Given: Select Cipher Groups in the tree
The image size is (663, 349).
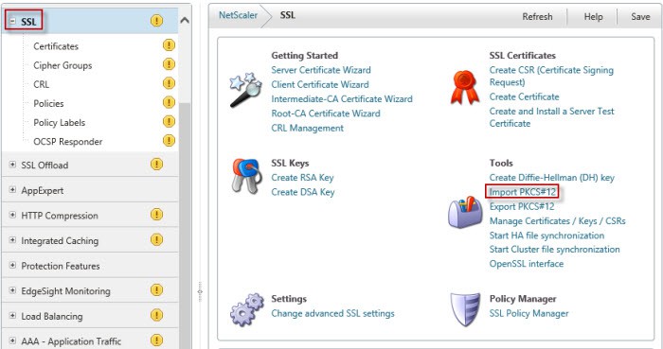Looking at the screenshot, I should click(63, 65).
